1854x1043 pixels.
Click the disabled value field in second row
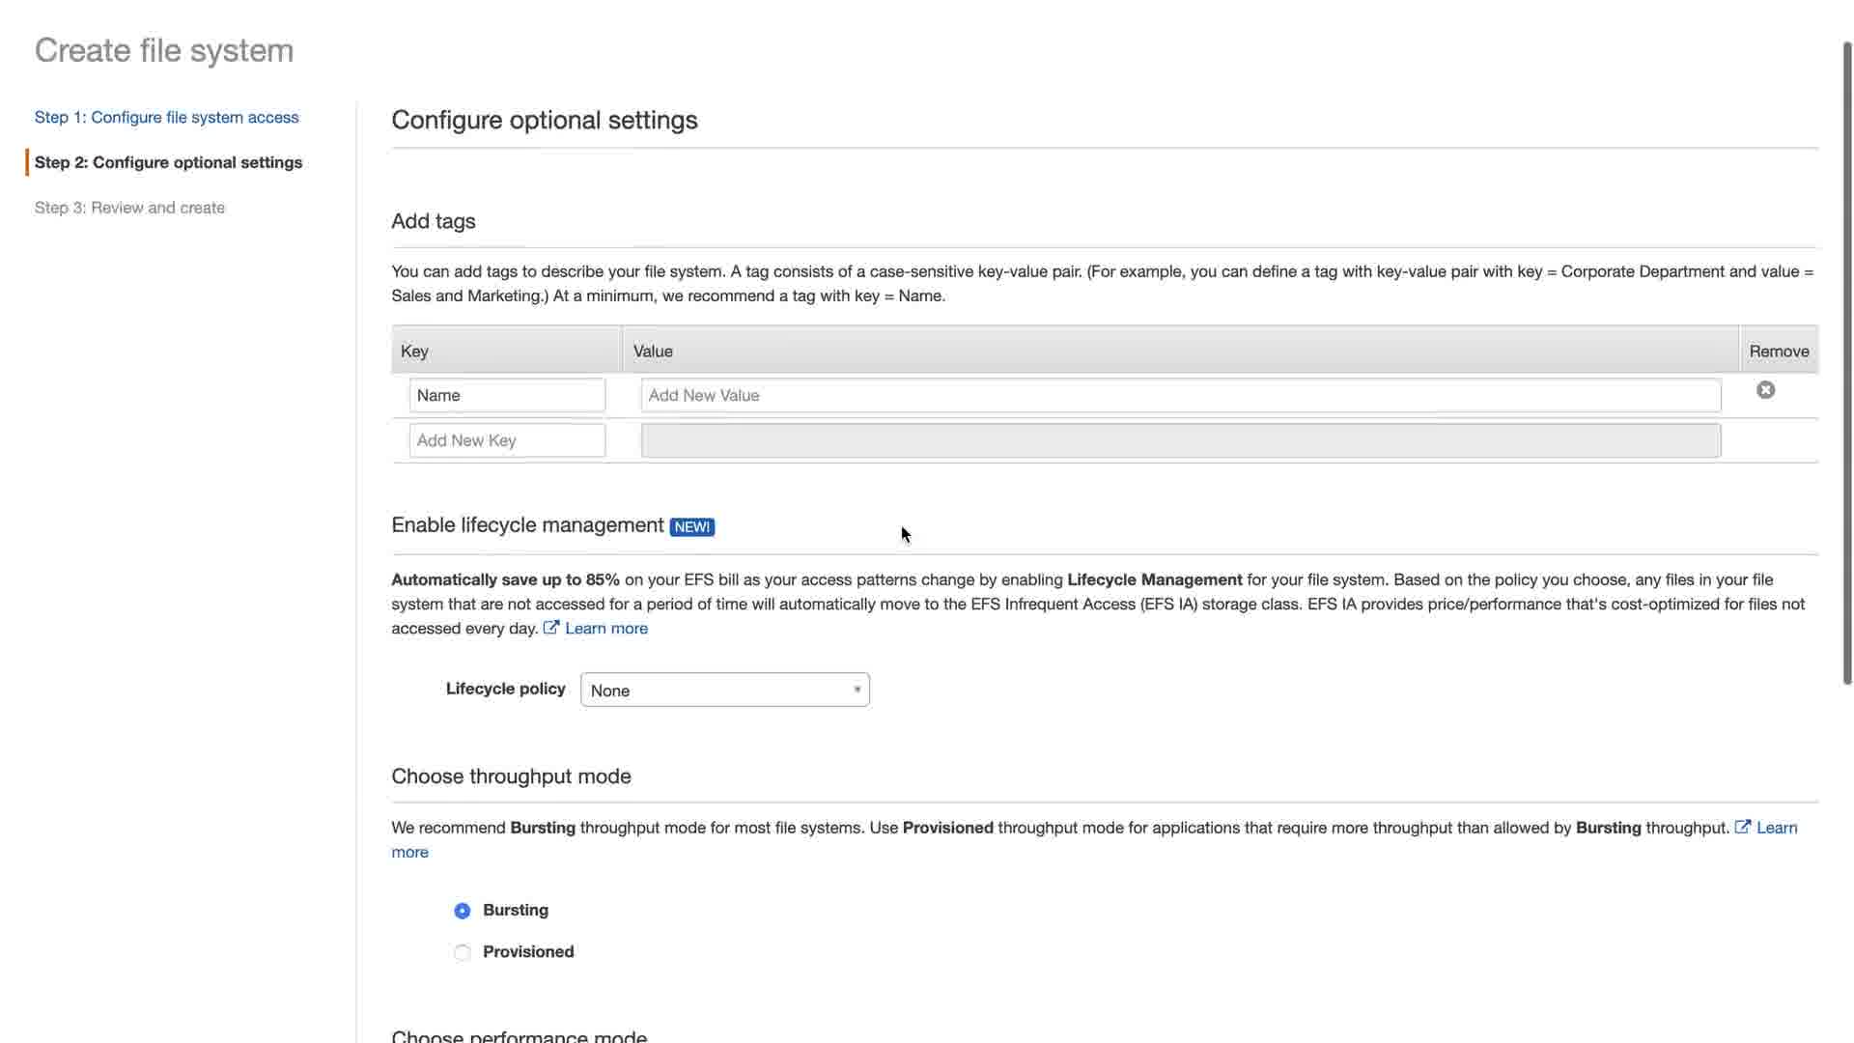click(1180, 440)
